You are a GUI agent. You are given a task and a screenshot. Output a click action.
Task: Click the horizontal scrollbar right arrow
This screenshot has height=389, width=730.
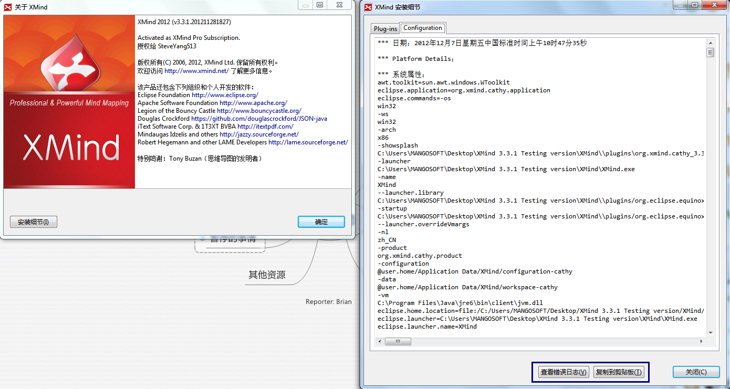[702, 341]
